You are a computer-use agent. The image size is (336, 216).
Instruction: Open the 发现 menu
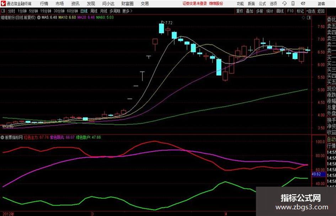click(91, 4)
